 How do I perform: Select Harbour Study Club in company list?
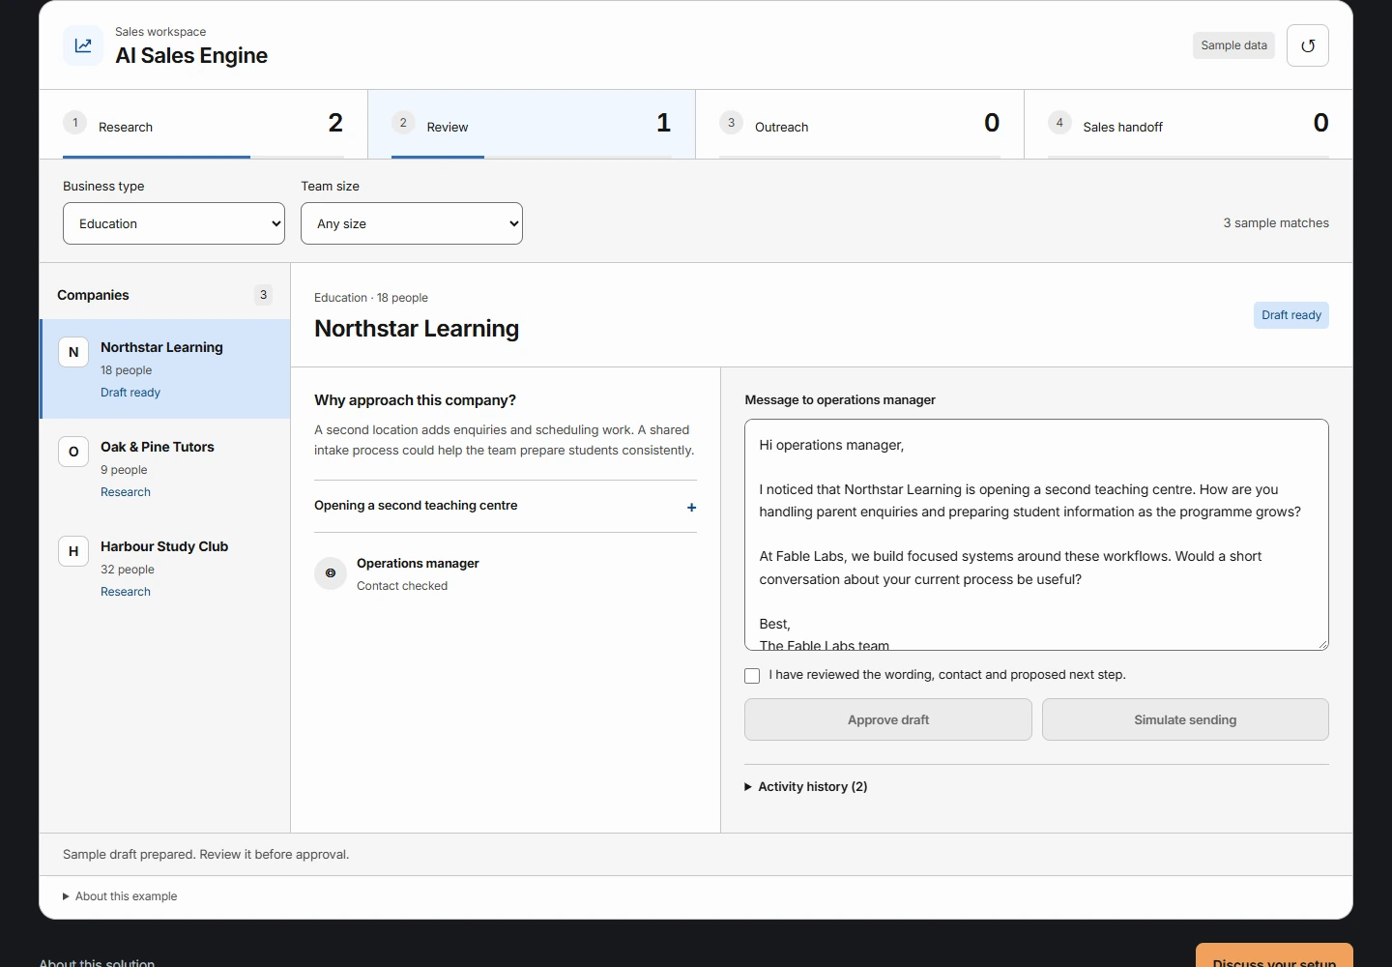click(165, 569)
